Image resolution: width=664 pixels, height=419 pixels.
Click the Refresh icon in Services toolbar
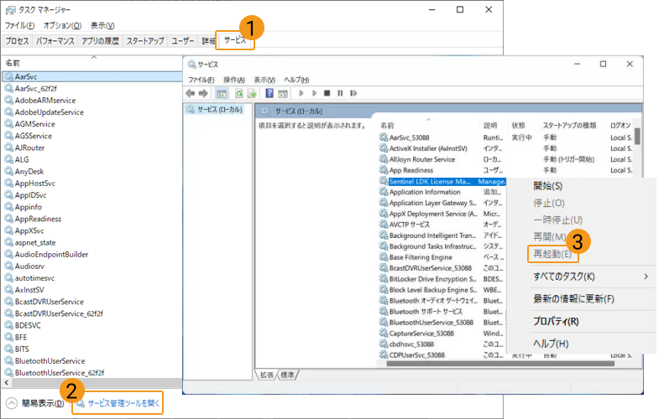tap(239, 93)
